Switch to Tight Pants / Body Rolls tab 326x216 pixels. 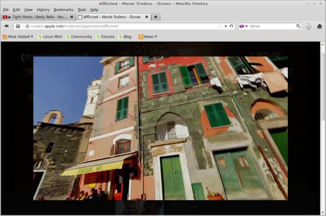[37, 17]
